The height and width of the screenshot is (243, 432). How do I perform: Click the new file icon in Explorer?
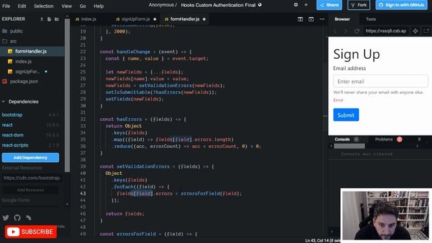click(49, 19)
